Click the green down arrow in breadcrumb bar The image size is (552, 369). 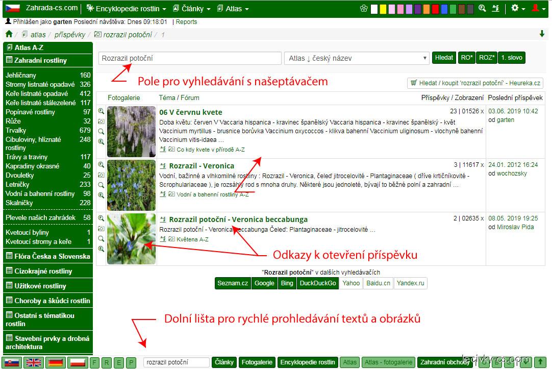coord(542,34)
